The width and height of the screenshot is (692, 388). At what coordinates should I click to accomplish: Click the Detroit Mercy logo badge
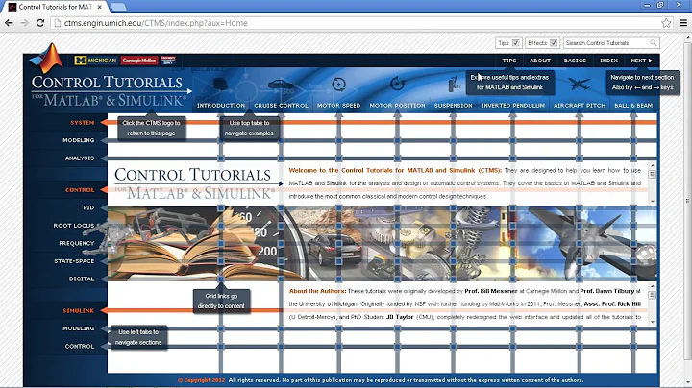(x=167, y=60)
